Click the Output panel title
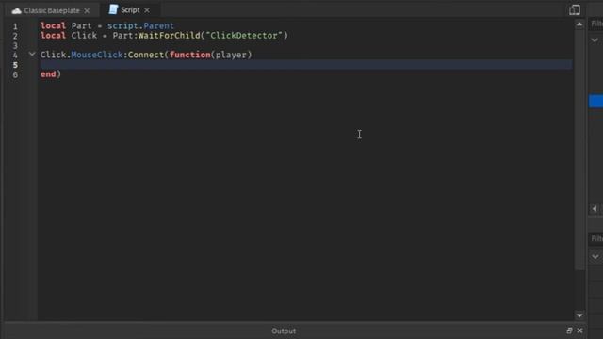The width and height of the screenshot is (603, 339). 284,331
